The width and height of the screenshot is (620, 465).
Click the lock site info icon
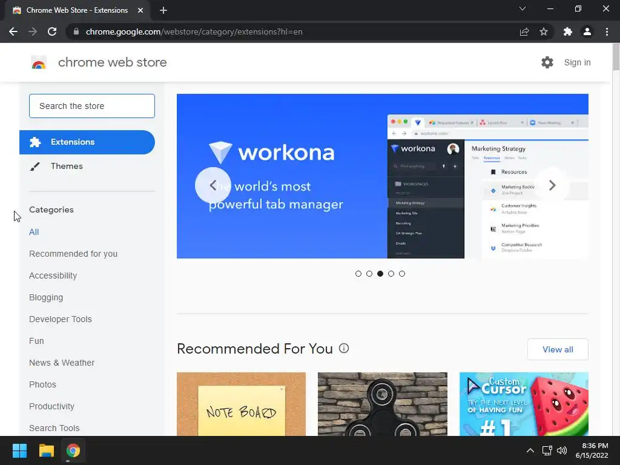[x=76, y=31]
